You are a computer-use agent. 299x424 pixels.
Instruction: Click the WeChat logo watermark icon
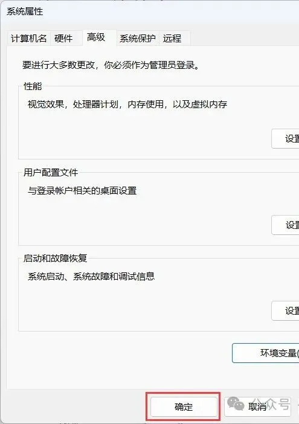[x=235, y=403]
